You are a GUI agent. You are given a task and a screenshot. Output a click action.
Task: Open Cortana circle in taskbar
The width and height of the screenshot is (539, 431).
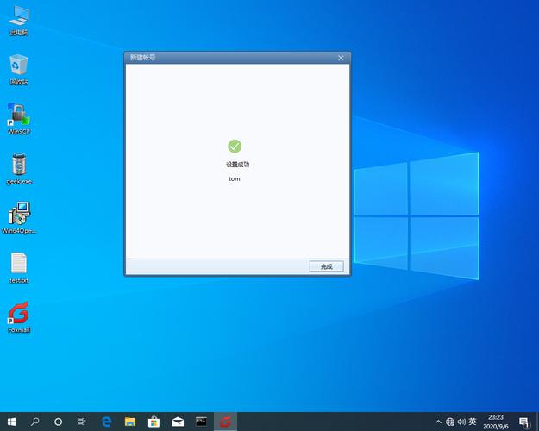[x=59, y=422]
